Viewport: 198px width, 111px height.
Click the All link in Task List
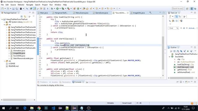point(184,28)
